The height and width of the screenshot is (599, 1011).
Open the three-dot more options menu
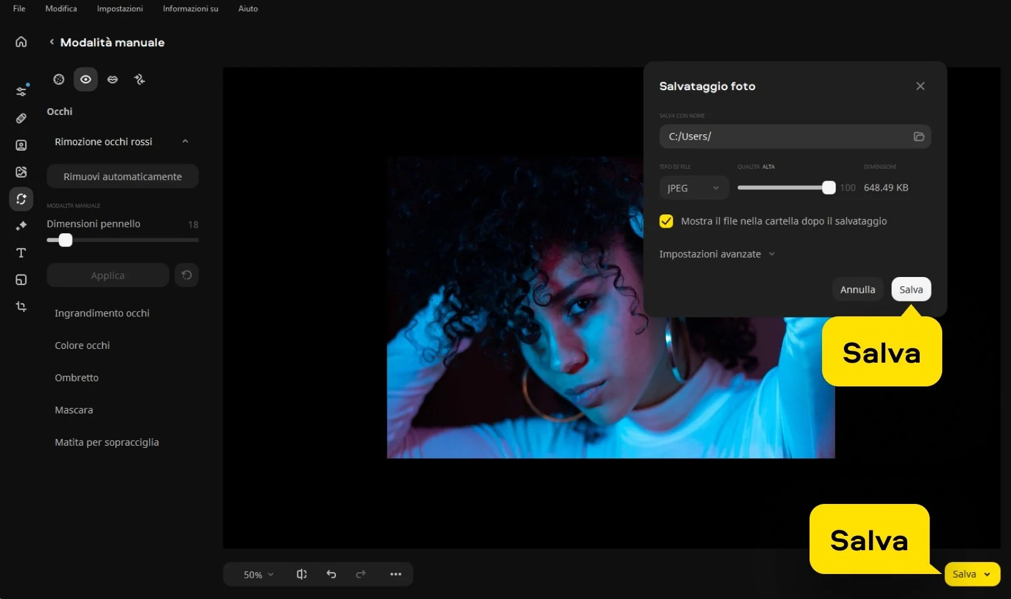395,574
